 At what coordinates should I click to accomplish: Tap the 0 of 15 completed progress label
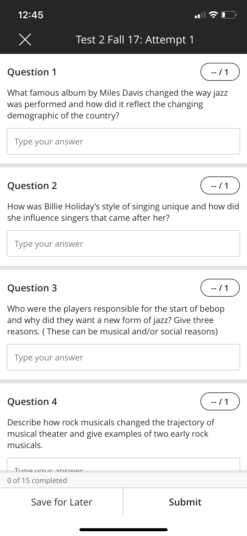click(x=37, y=480)
